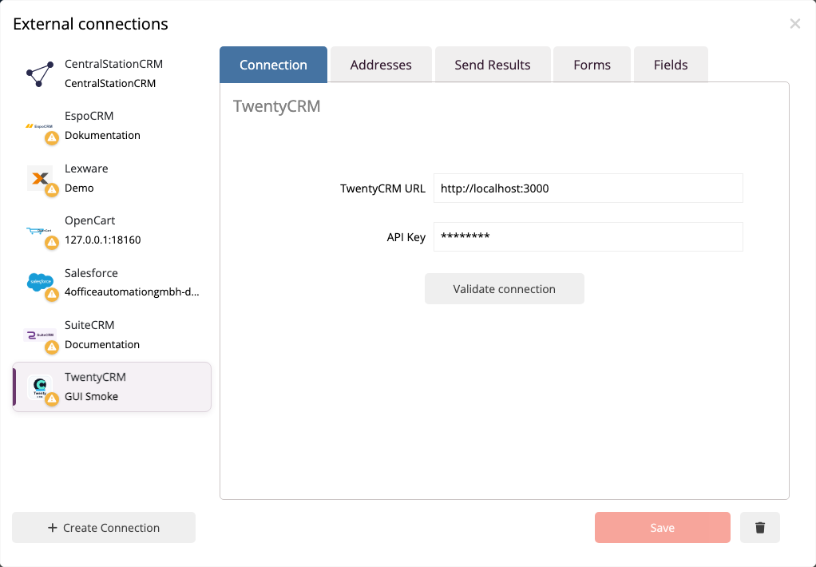Viewport: 816px width, 567px height.
Task: Select SuiteCRM Documentation connection text
Action: tap(102, 344)
